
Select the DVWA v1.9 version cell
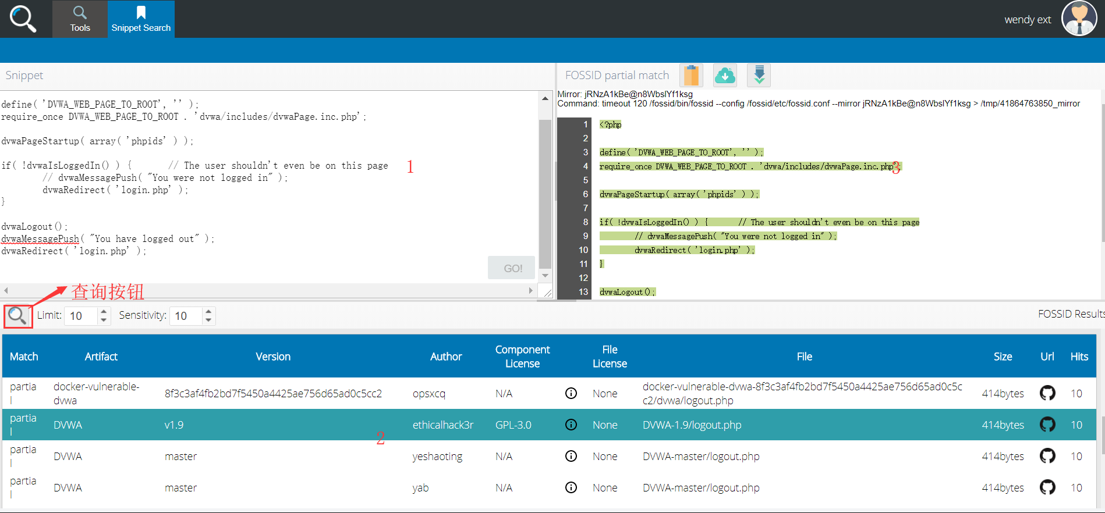(x=174, y=425)
